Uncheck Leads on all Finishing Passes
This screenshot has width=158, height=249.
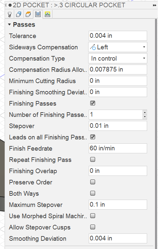93,137
